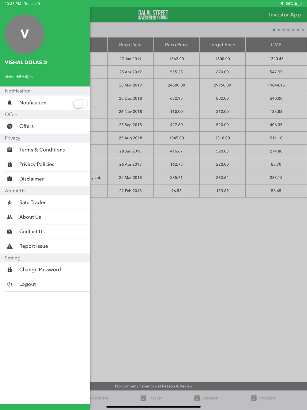Click the Tap company name hint bar
This screenshot has height=410, width=307.
point(198,386)
